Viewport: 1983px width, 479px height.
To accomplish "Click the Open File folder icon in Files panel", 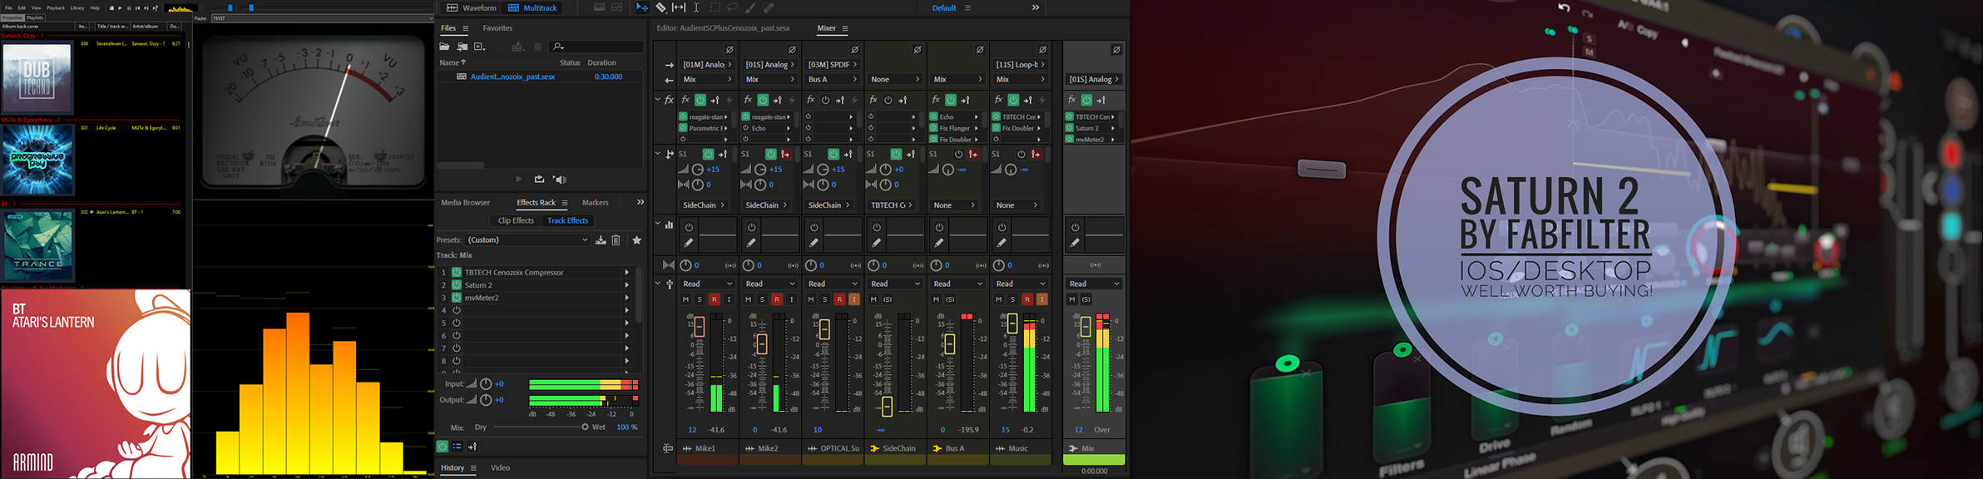I will point(445,47).
